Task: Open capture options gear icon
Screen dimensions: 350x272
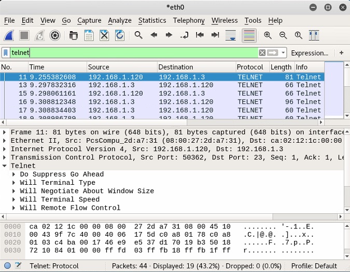Action: [55, 35]
